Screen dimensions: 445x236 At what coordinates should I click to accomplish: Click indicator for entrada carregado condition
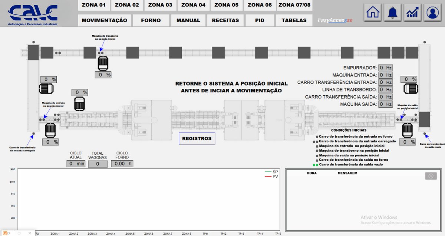click(316, 141)
